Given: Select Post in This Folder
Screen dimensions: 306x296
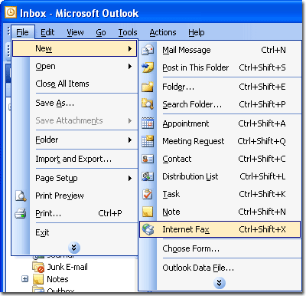Looking at the screenshot, I should [x=220, y=67].
